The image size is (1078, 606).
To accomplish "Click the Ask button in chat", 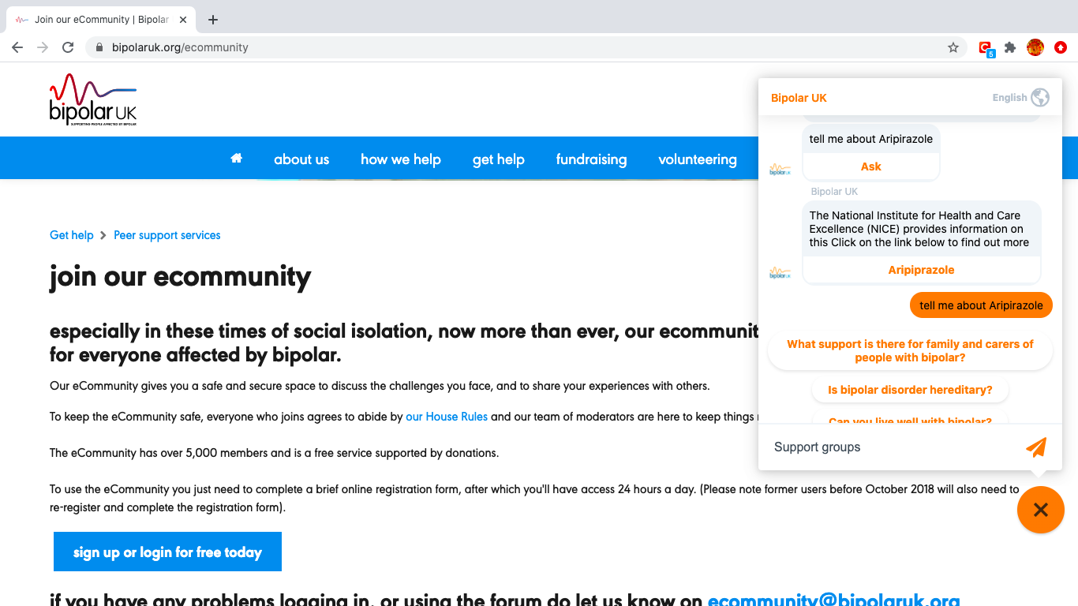I will 871,166.
